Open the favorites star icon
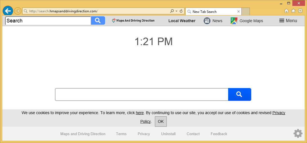The width and height of the screenshot is (307, 143). coord(293,11)
